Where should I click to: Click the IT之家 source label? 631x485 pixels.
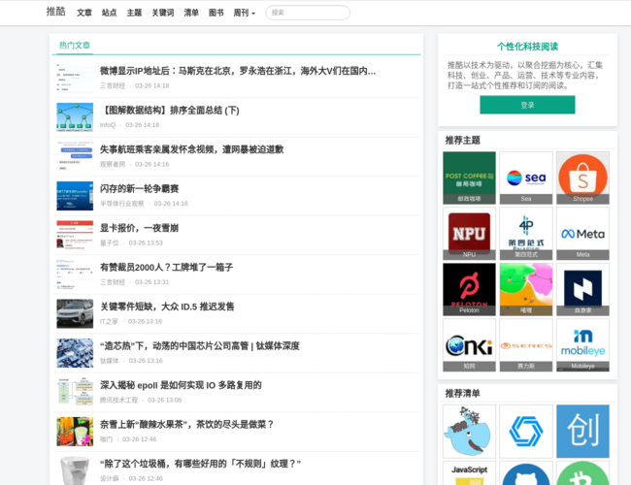click(x=109, y=321)
